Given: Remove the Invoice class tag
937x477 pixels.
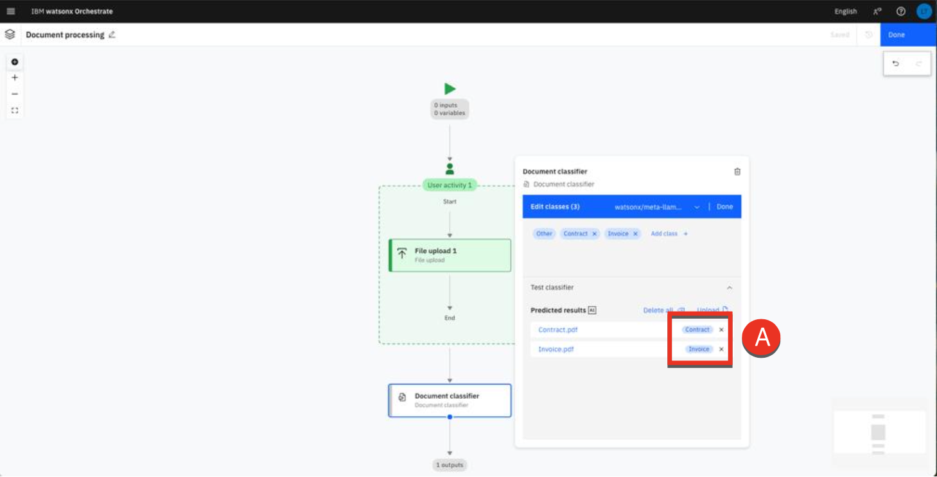Looking at the screenshot, I should tap(635, 234).
